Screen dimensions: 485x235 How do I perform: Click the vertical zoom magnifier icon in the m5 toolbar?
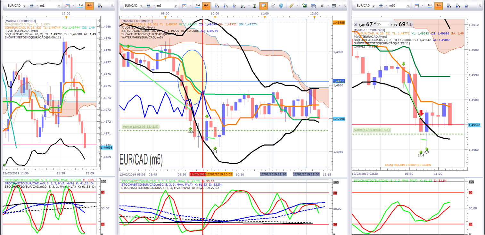click(x=243, y=6)
